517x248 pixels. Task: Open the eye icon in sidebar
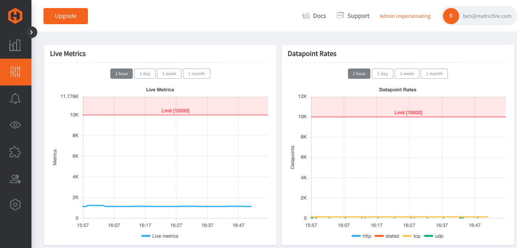pos(15,125)
